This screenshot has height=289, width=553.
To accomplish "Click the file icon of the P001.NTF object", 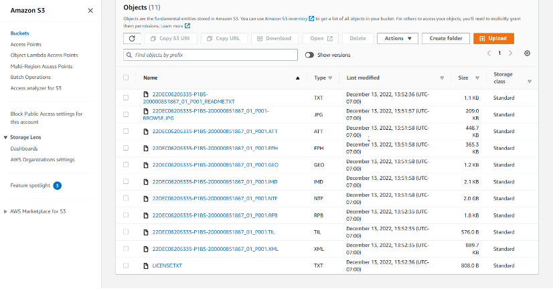I will (146, 199).
